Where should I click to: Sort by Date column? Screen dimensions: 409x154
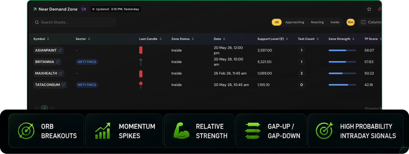(219, 39)
